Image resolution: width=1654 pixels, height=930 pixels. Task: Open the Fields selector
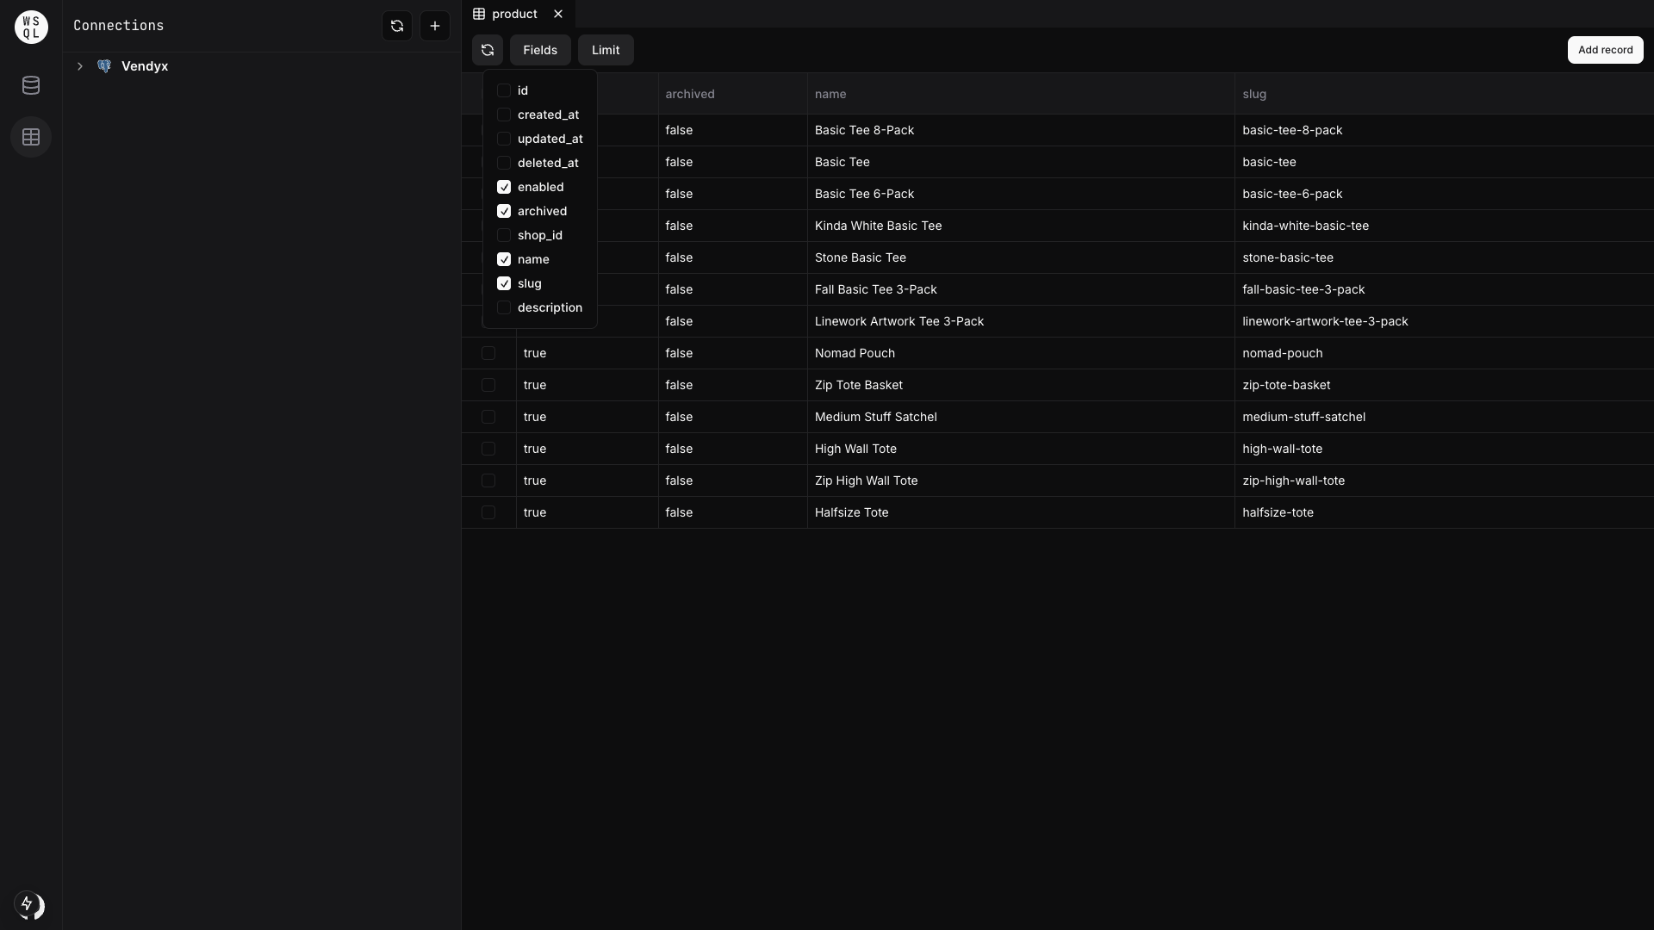[539, 49]
